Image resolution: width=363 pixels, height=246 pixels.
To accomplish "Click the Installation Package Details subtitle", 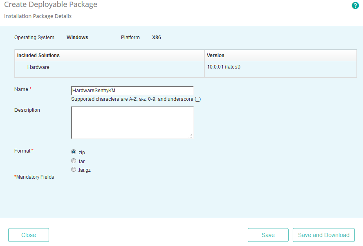I will pyautogui.click(x=37, y=16).
